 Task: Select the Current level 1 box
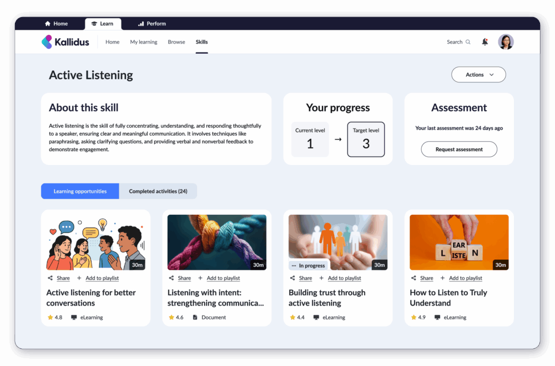coord(310,139)
